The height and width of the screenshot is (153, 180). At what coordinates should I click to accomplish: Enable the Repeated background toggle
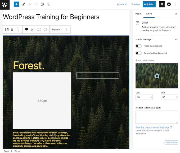tap(138, 53)
